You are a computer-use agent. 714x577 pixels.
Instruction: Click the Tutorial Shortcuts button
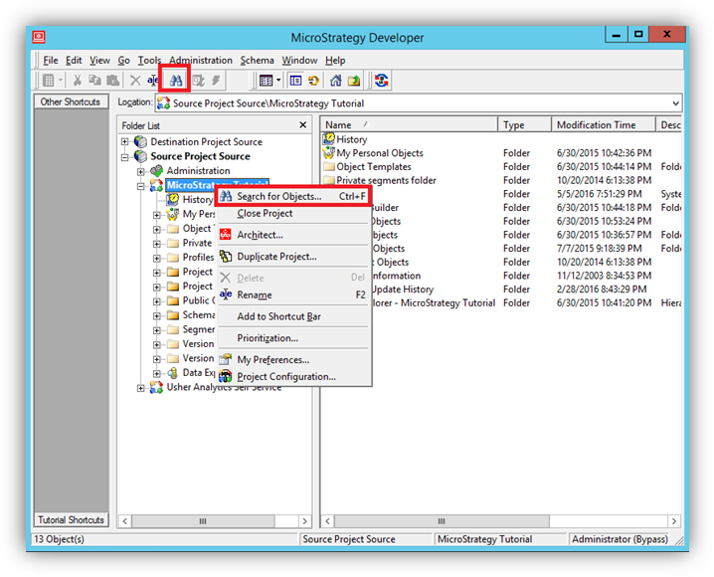(71, 520)
